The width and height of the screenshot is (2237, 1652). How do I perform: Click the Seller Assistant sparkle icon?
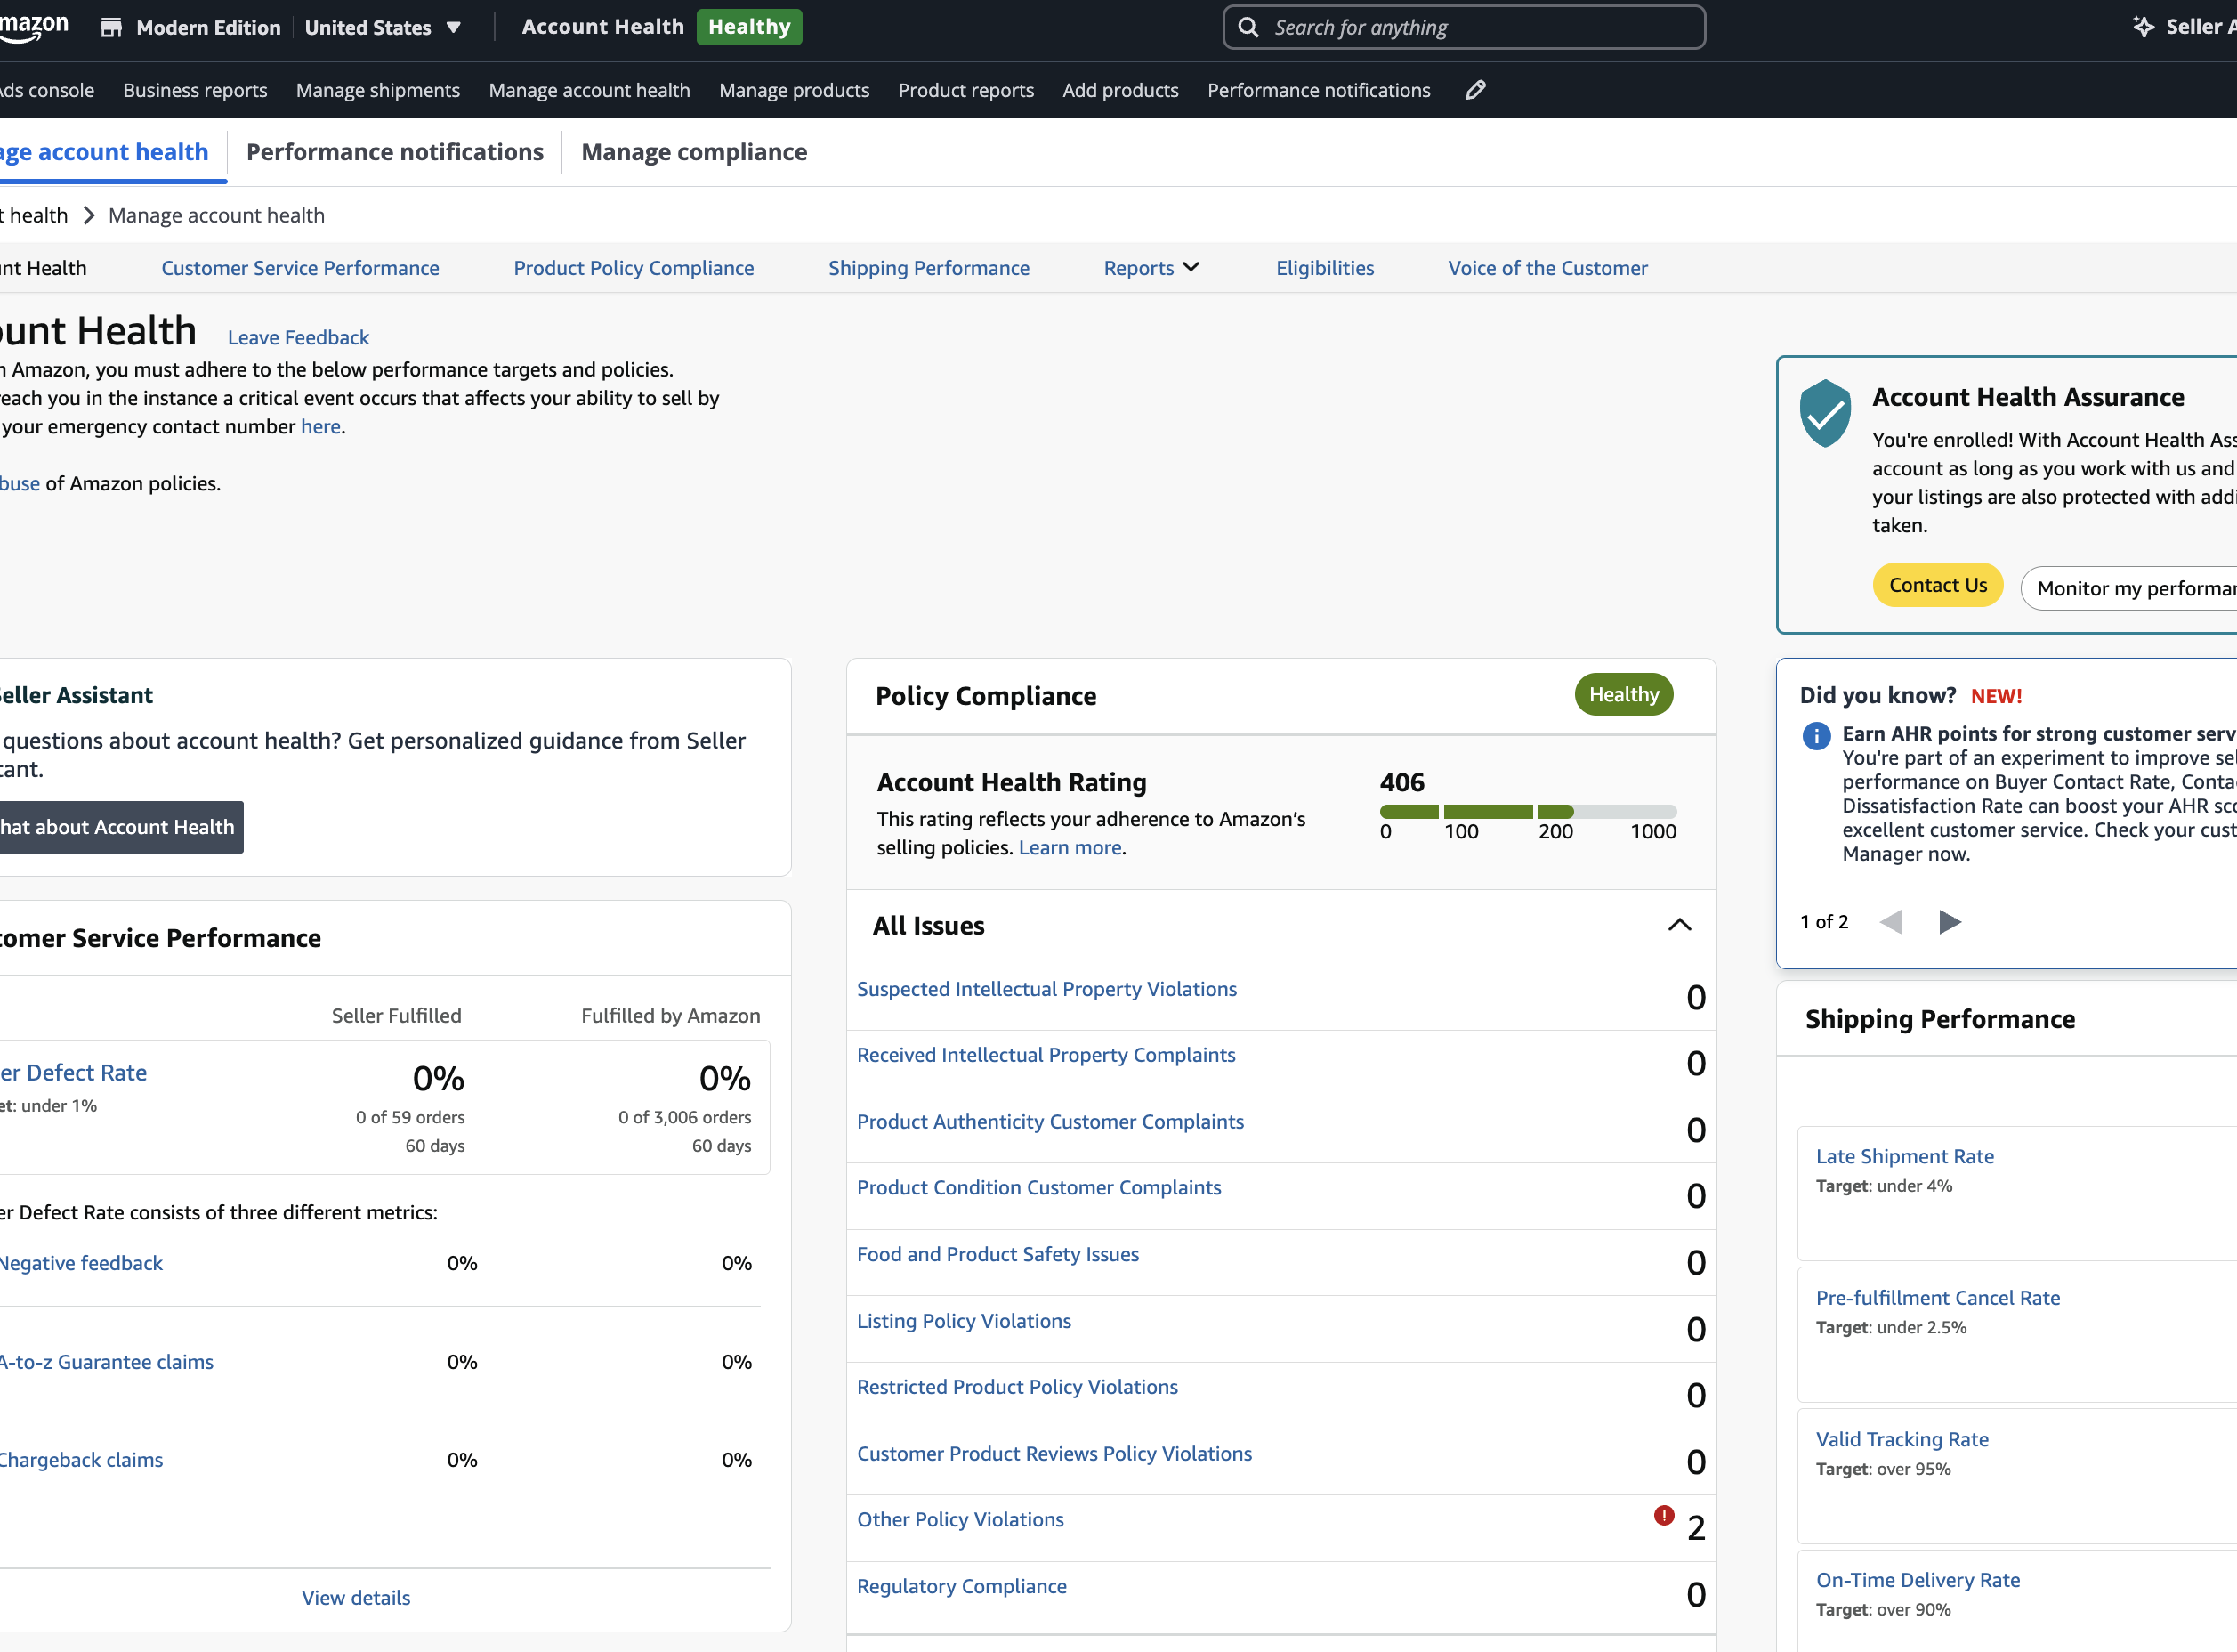coord(2143,27)
